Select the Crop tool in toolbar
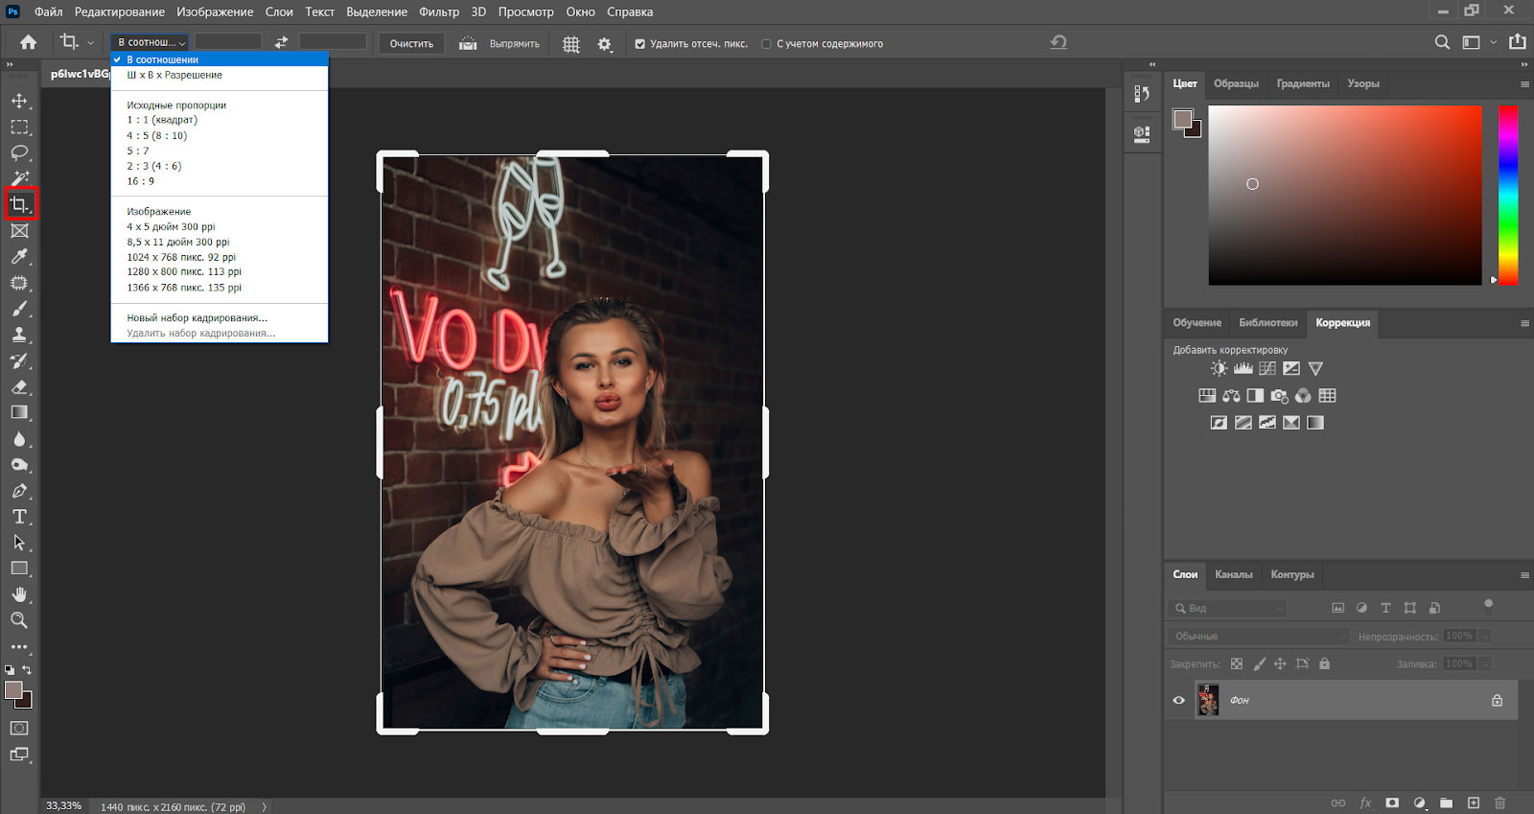 [19, 204]
